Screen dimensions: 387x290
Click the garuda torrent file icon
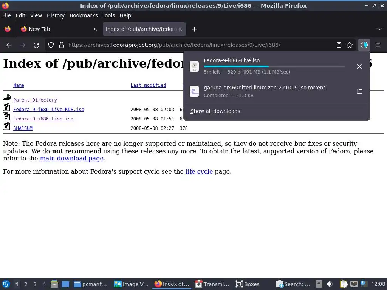pos(194,91)
